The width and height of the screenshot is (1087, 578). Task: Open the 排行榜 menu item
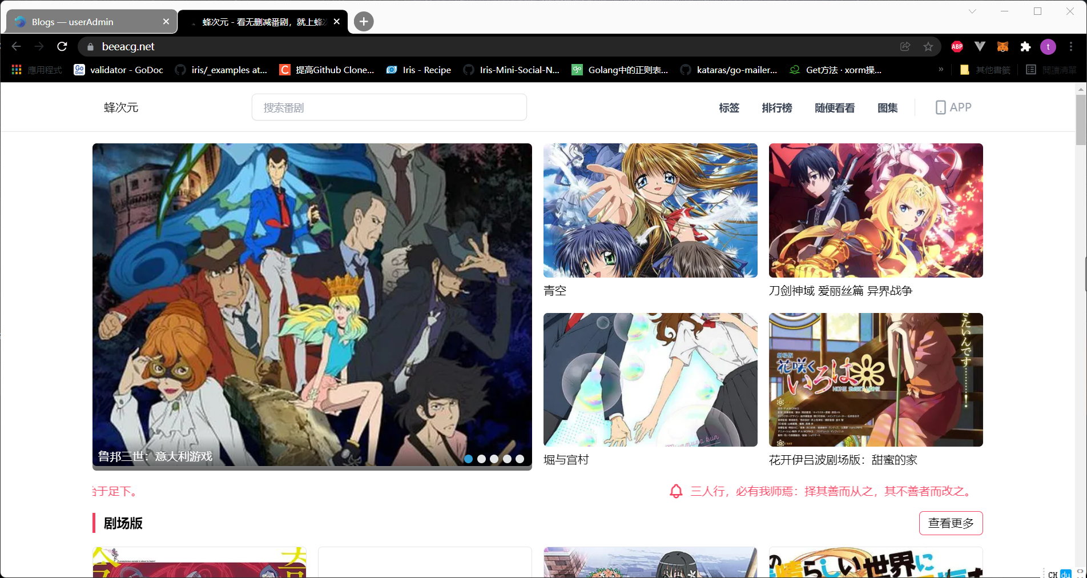point(777,108)
